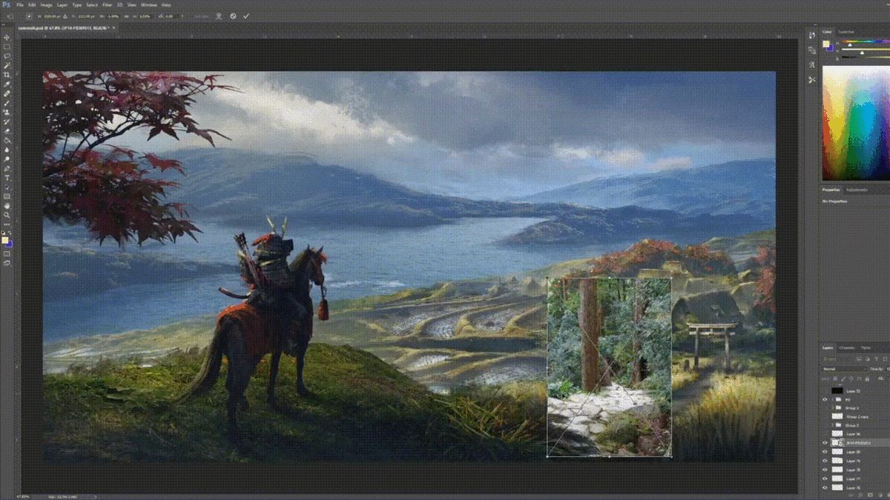Select the Dodge tool
The height and width of the screenshot is (500, 890).
coord(7,159)
